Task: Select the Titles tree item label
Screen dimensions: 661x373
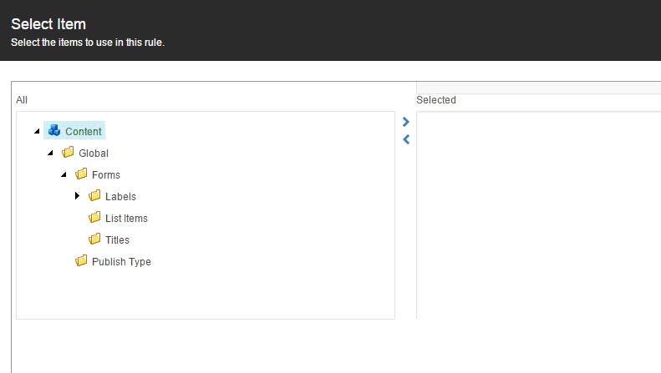Action: (117, 240)
